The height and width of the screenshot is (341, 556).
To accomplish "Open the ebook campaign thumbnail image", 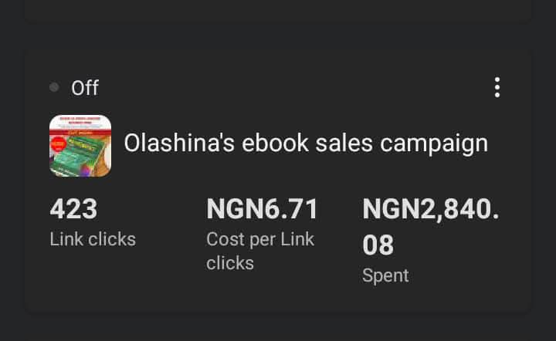I will (x=80, y=145).
